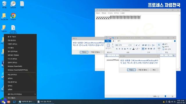Open Apps and Features(F) in the Win+X menu
Image resolution: width=186 pixels, height=104 pixels.
[20, 37]
